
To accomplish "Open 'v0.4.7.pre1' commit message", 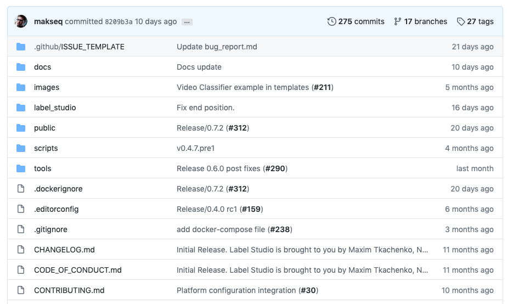I will point(196,149).
